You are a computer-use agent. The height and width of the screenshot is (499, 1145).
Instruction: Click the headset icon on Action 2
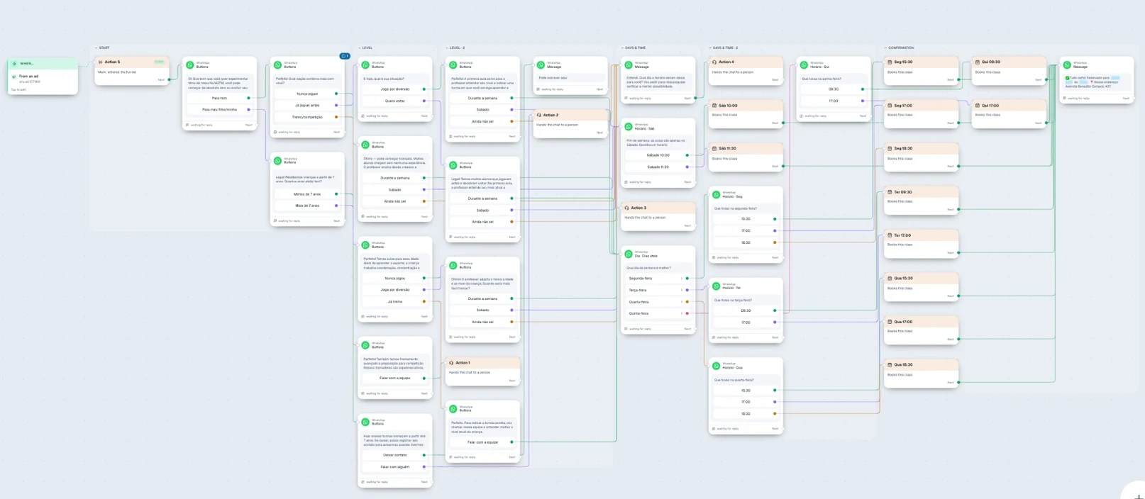(x=539, y=115)
